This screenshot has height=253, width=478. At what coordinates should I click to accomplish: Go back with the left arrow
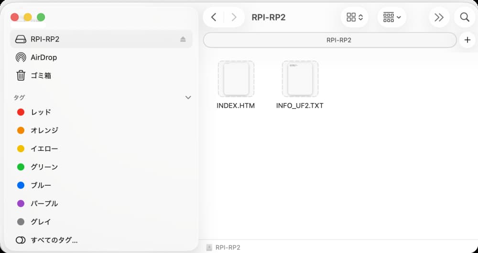point(214,17)
